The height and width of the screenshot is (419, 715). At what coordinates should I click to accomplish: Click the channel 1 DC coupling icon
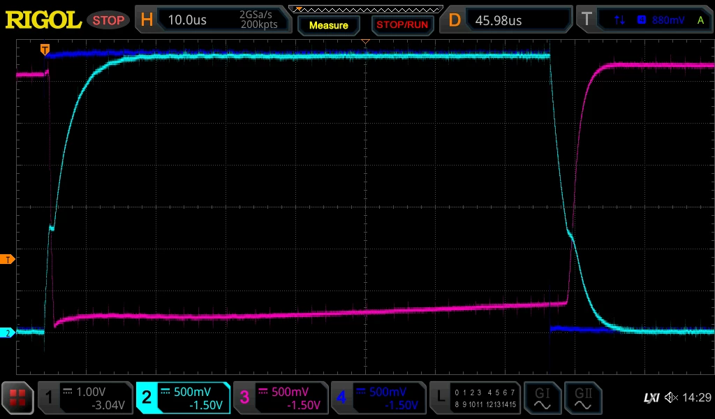point(68,391)
